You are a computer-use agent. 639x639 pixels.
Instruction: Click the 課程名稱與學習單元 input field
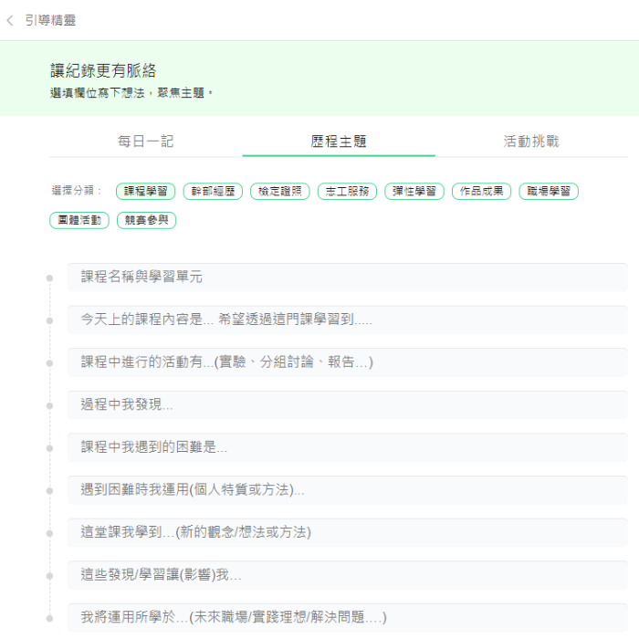347,278
